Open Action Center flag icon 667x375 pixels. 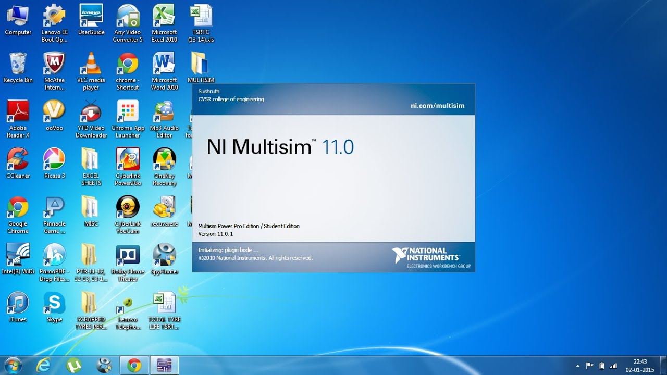coord(590,366)
